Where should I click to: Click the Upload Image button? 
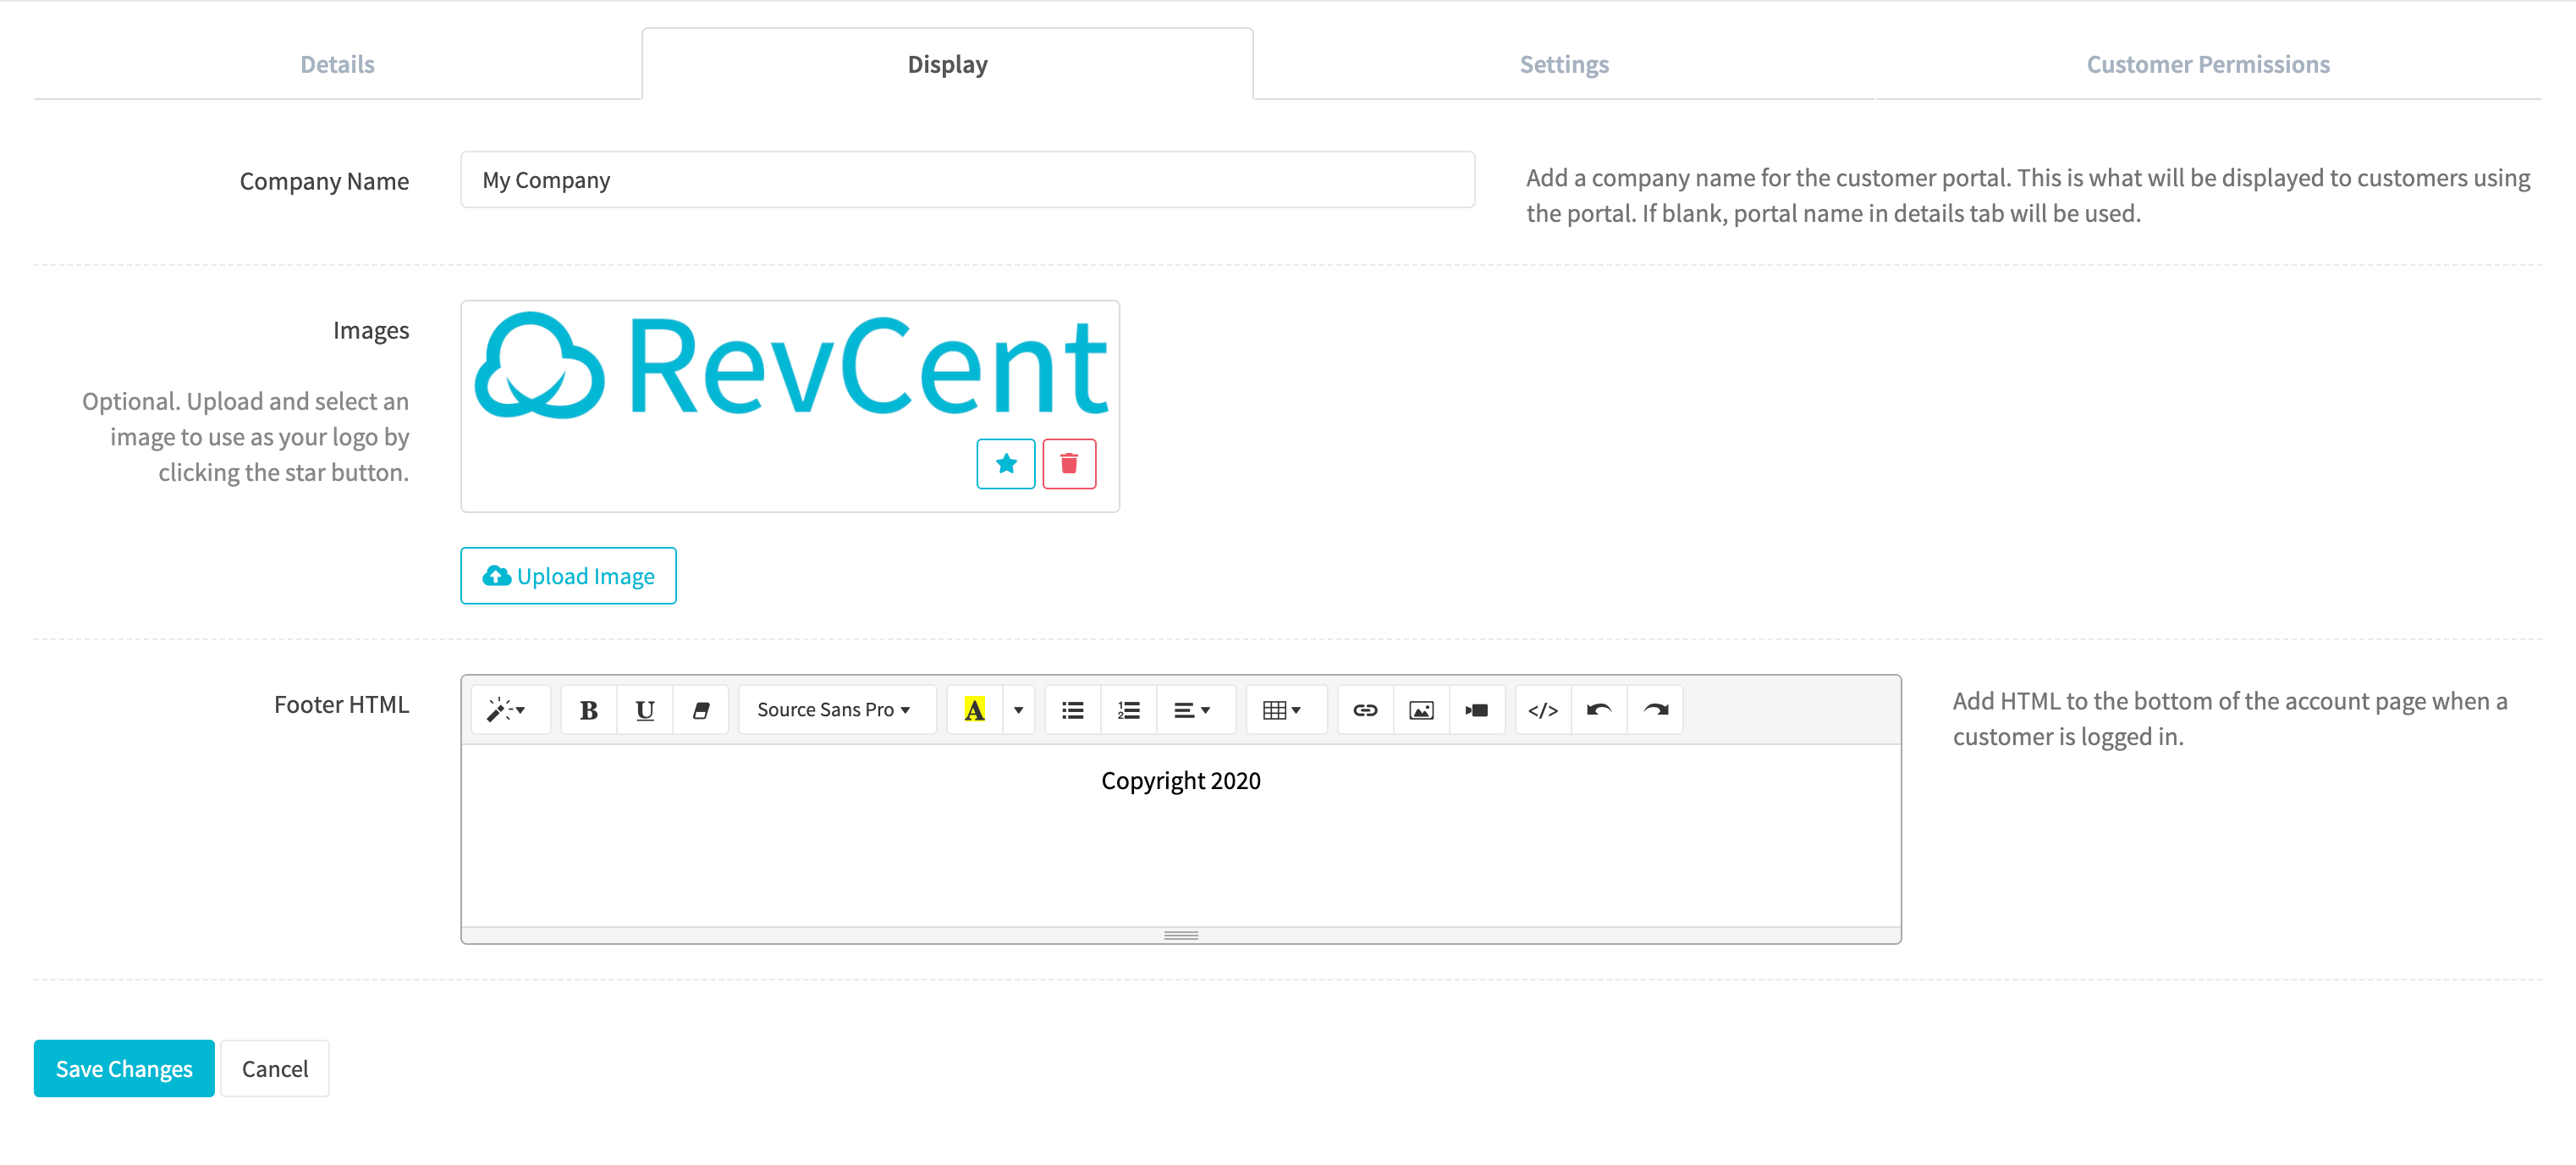[568, 576]
